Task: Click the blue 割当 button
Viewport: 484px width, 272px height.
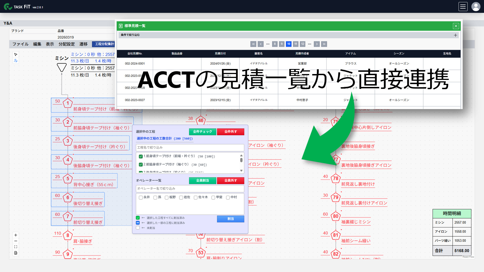Action: [x=230, y=219]
